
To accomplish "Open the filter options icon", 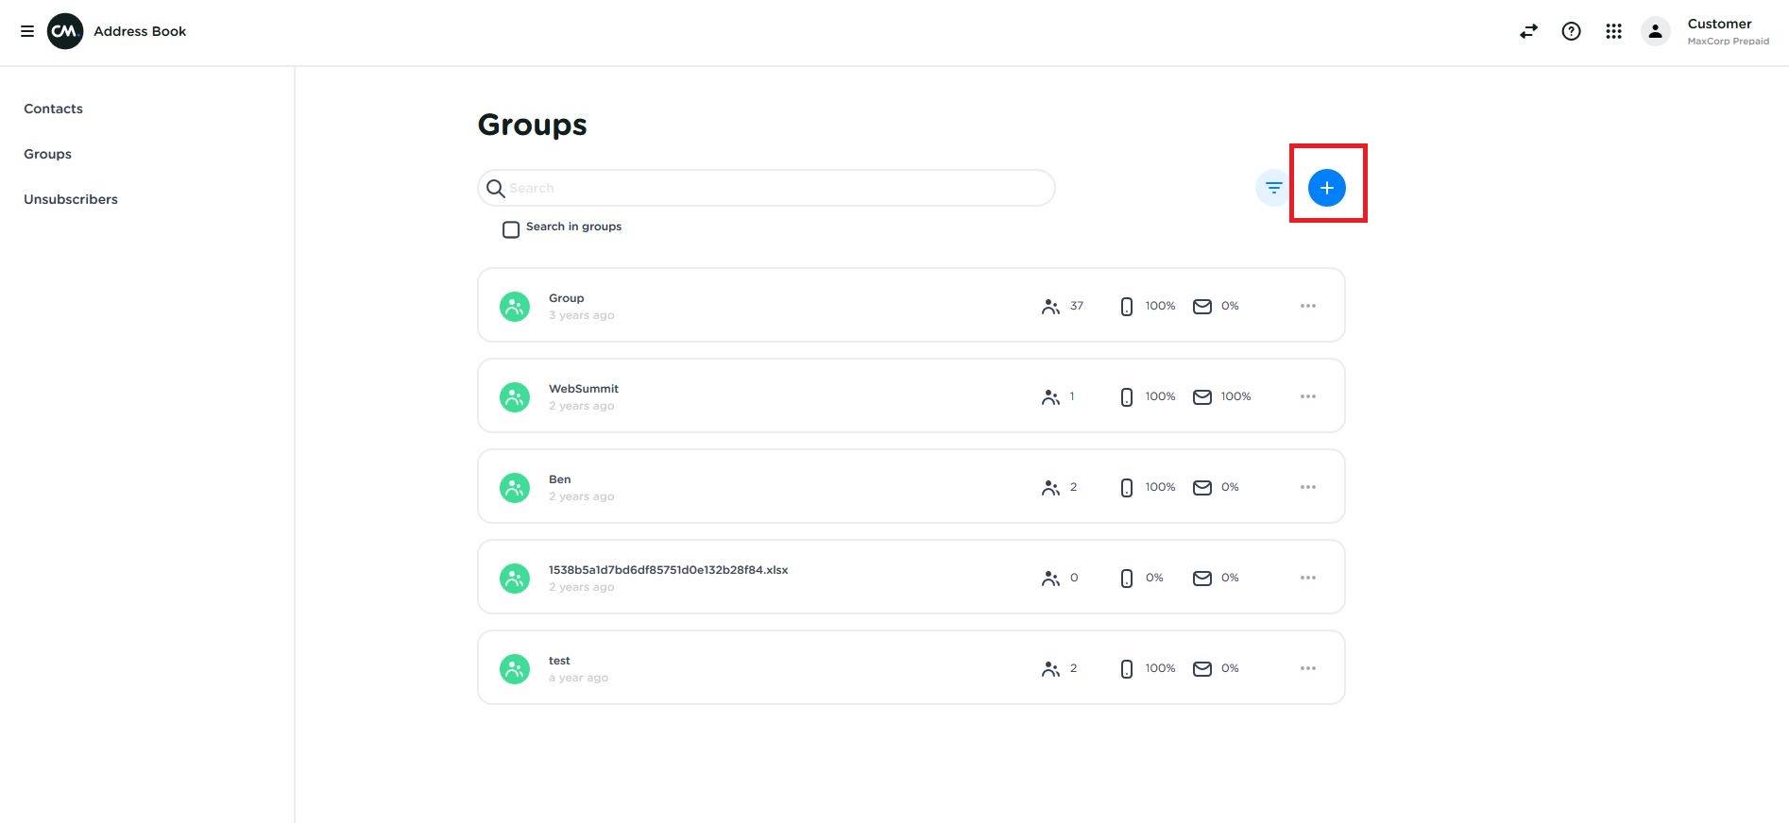I will pos(1273,188).
